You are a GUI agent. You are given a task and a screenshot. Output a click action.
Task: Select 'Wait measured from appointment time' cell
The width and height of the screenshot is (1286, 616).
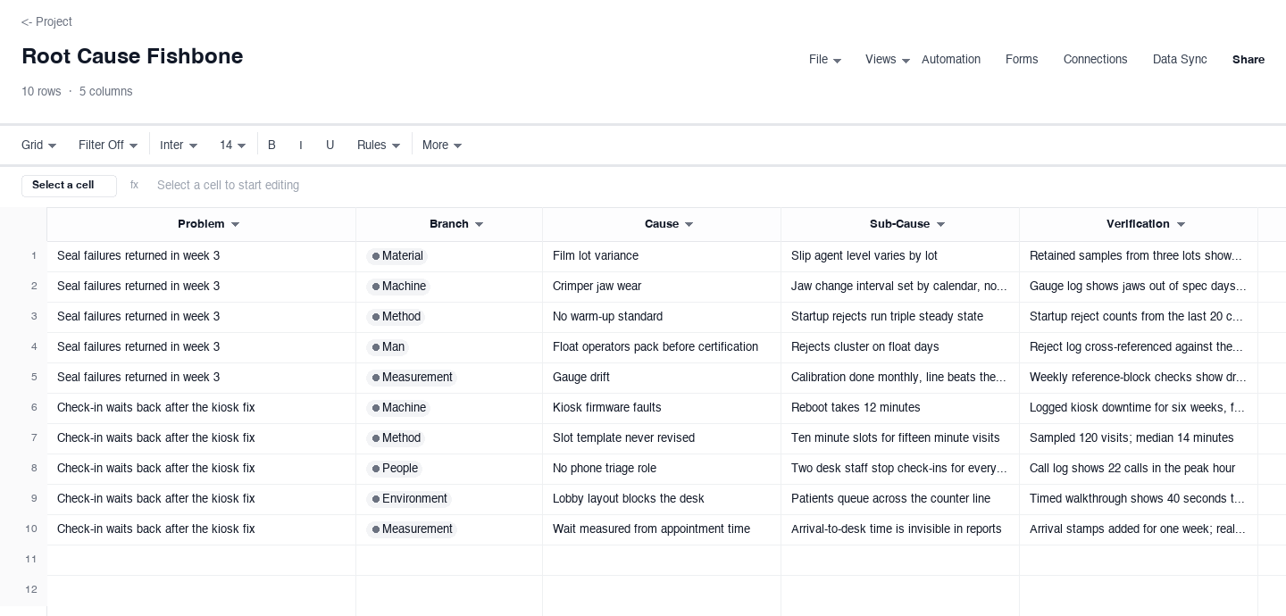tap(662, 529)
